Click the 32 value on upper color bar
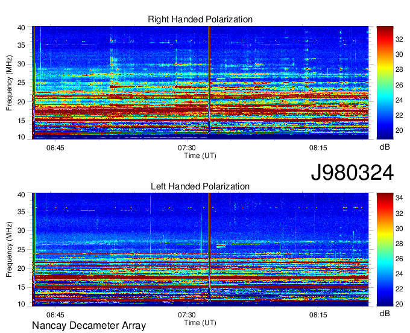410x333 pixels. [x=399, y=39]
